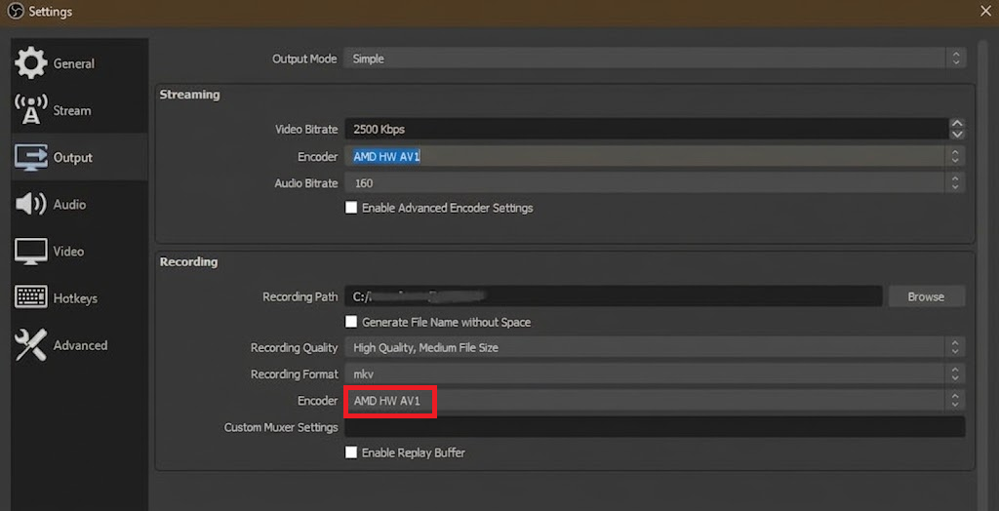Image resolution: width=999 pixels, height=511 pixels.
Task: Switch to the Hotkeys settings tab label
Action: pyautogui.click(x=74, y=298)
